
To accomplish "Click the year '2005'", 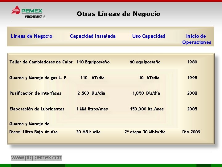I will click(192, 109).
